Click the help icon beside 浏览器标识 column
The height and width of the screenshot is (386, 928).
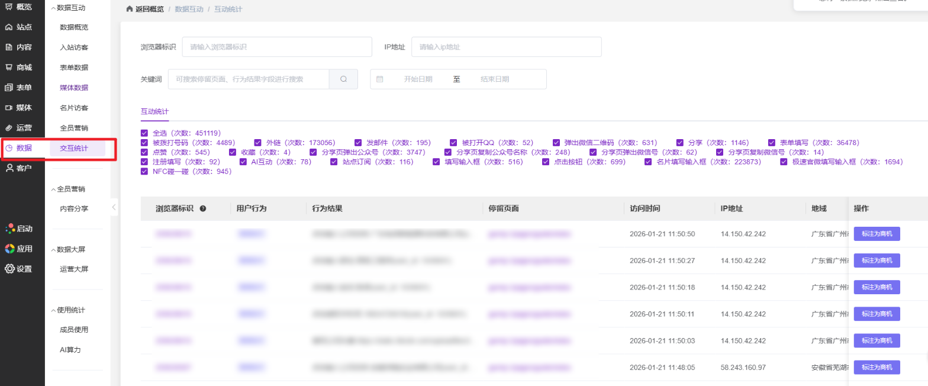tap(203, 208)
